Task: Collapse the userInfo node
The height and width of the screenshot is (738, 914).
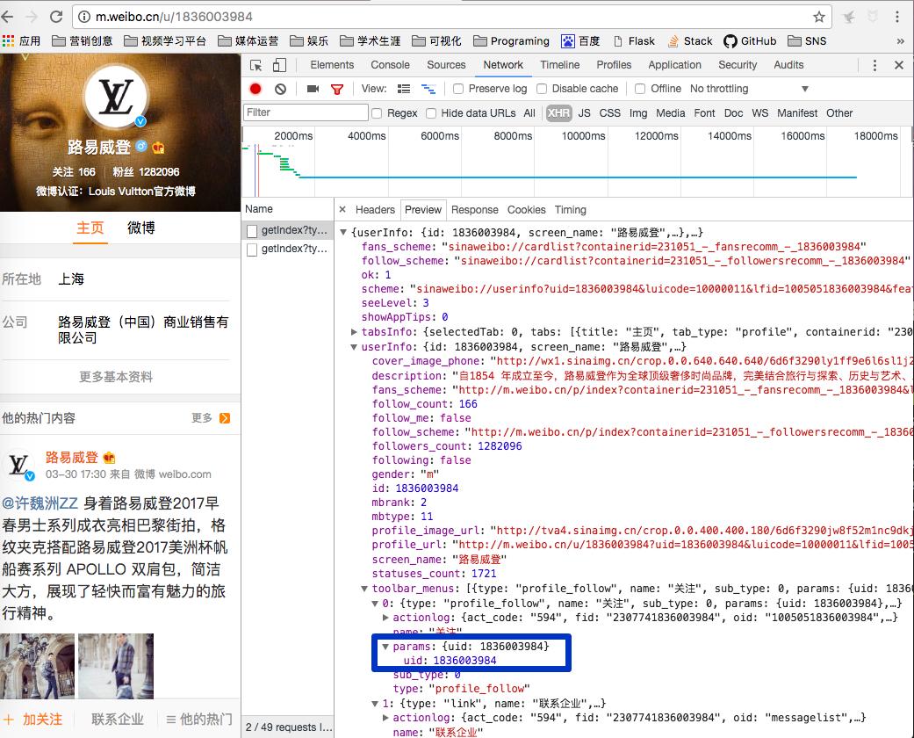Action: (354, 346)
